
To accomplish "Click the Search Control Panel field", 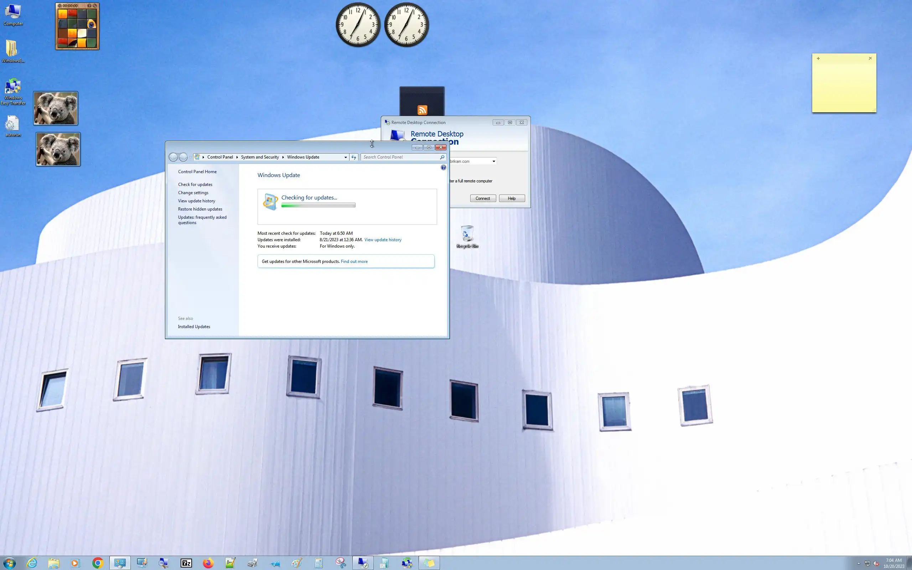I will (399, 157).
